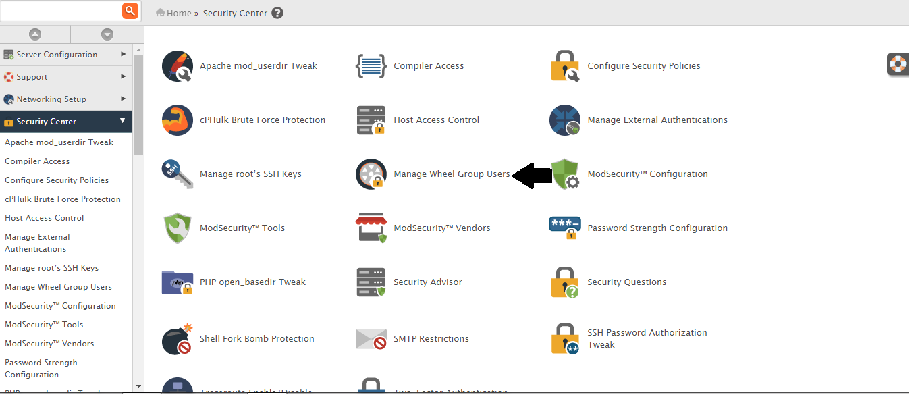Viewport: 918px width, 397px height.
Task: Expand the Networking Setup sidebar section
Action: 123,99
